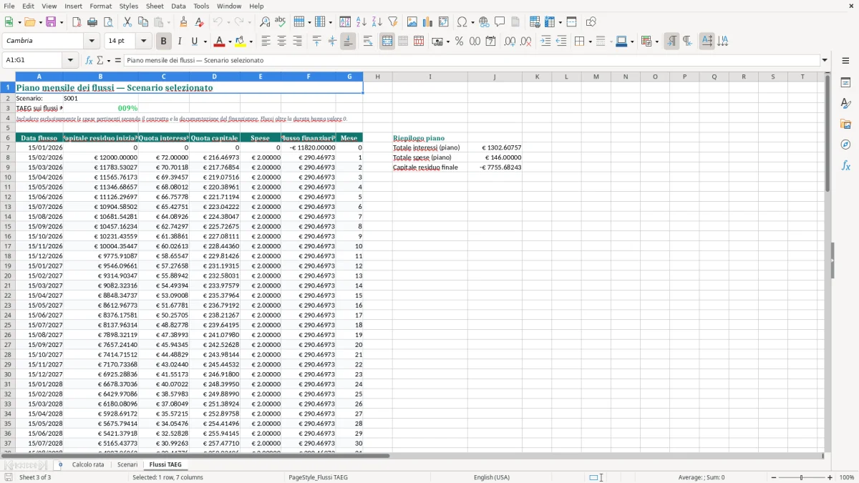
Task: Open the Save button dropdown arrow
Action: coord(62,22)
